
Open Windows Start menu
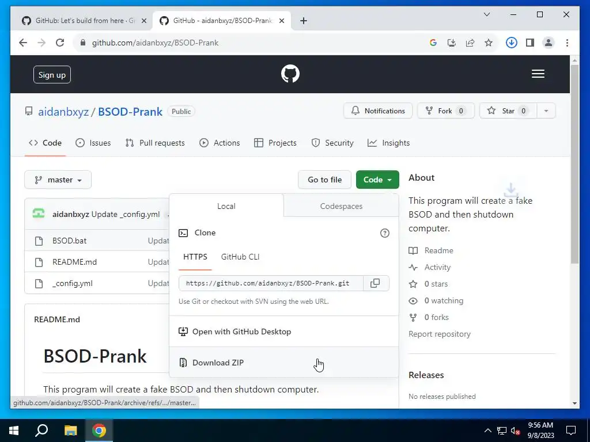coord(14,430)
